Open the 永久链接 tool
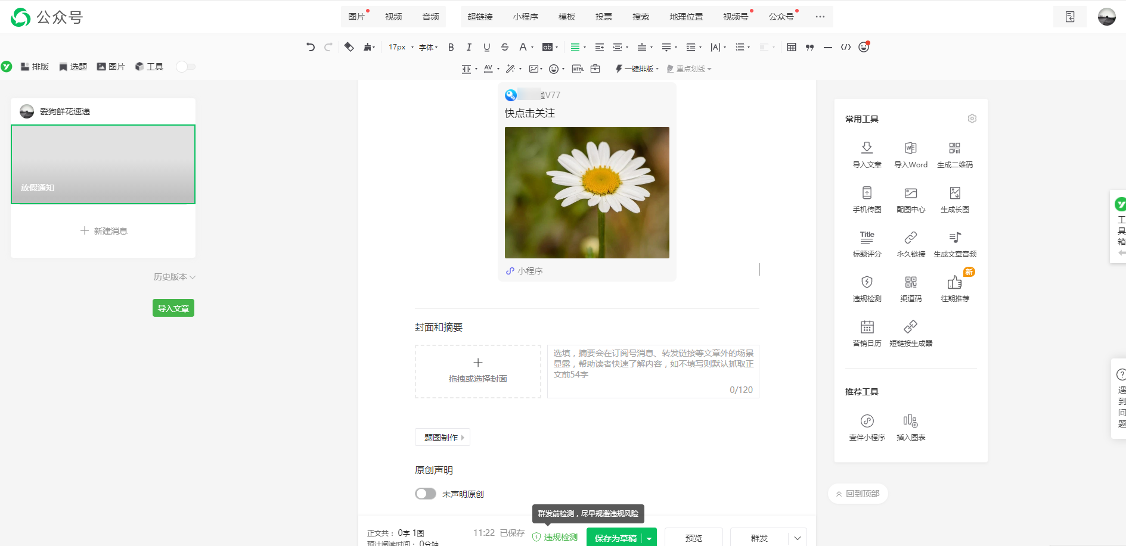The image size is (1126, 546). [910, 244]
